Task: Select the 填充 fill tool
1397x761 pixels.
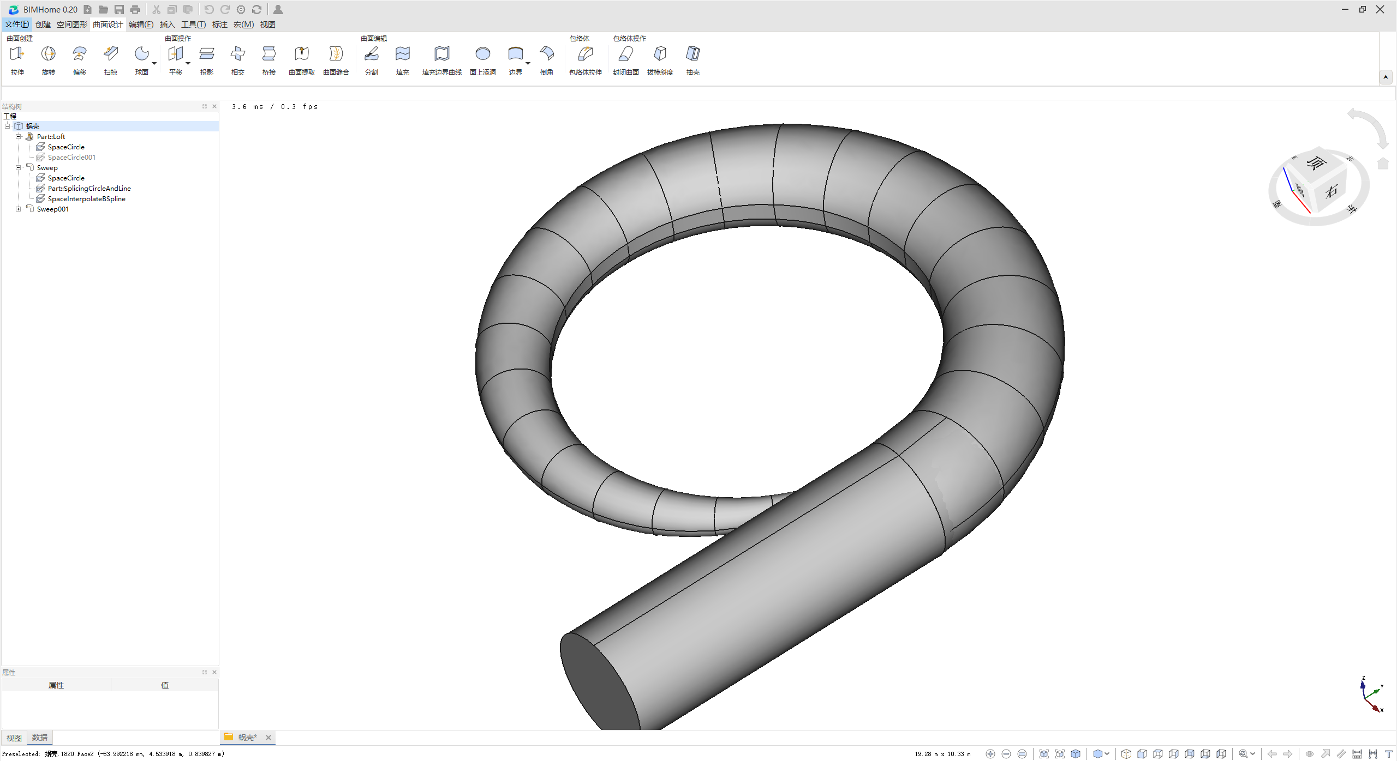Action: tap(403, 60)
